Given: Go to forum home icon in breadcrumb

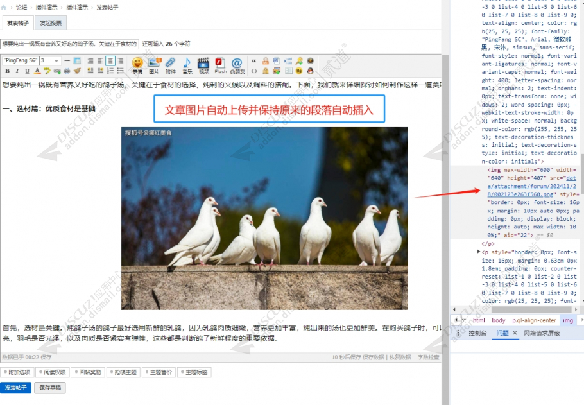Looking at the screenshot, I should point(4,8).
